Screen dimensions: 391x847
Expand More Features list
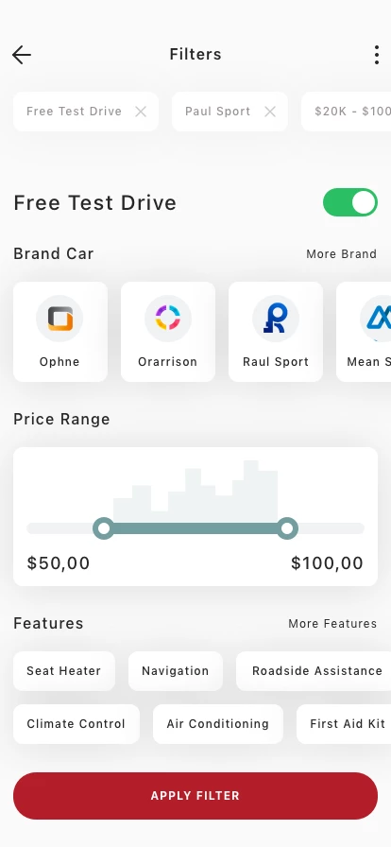click(332, 623)
